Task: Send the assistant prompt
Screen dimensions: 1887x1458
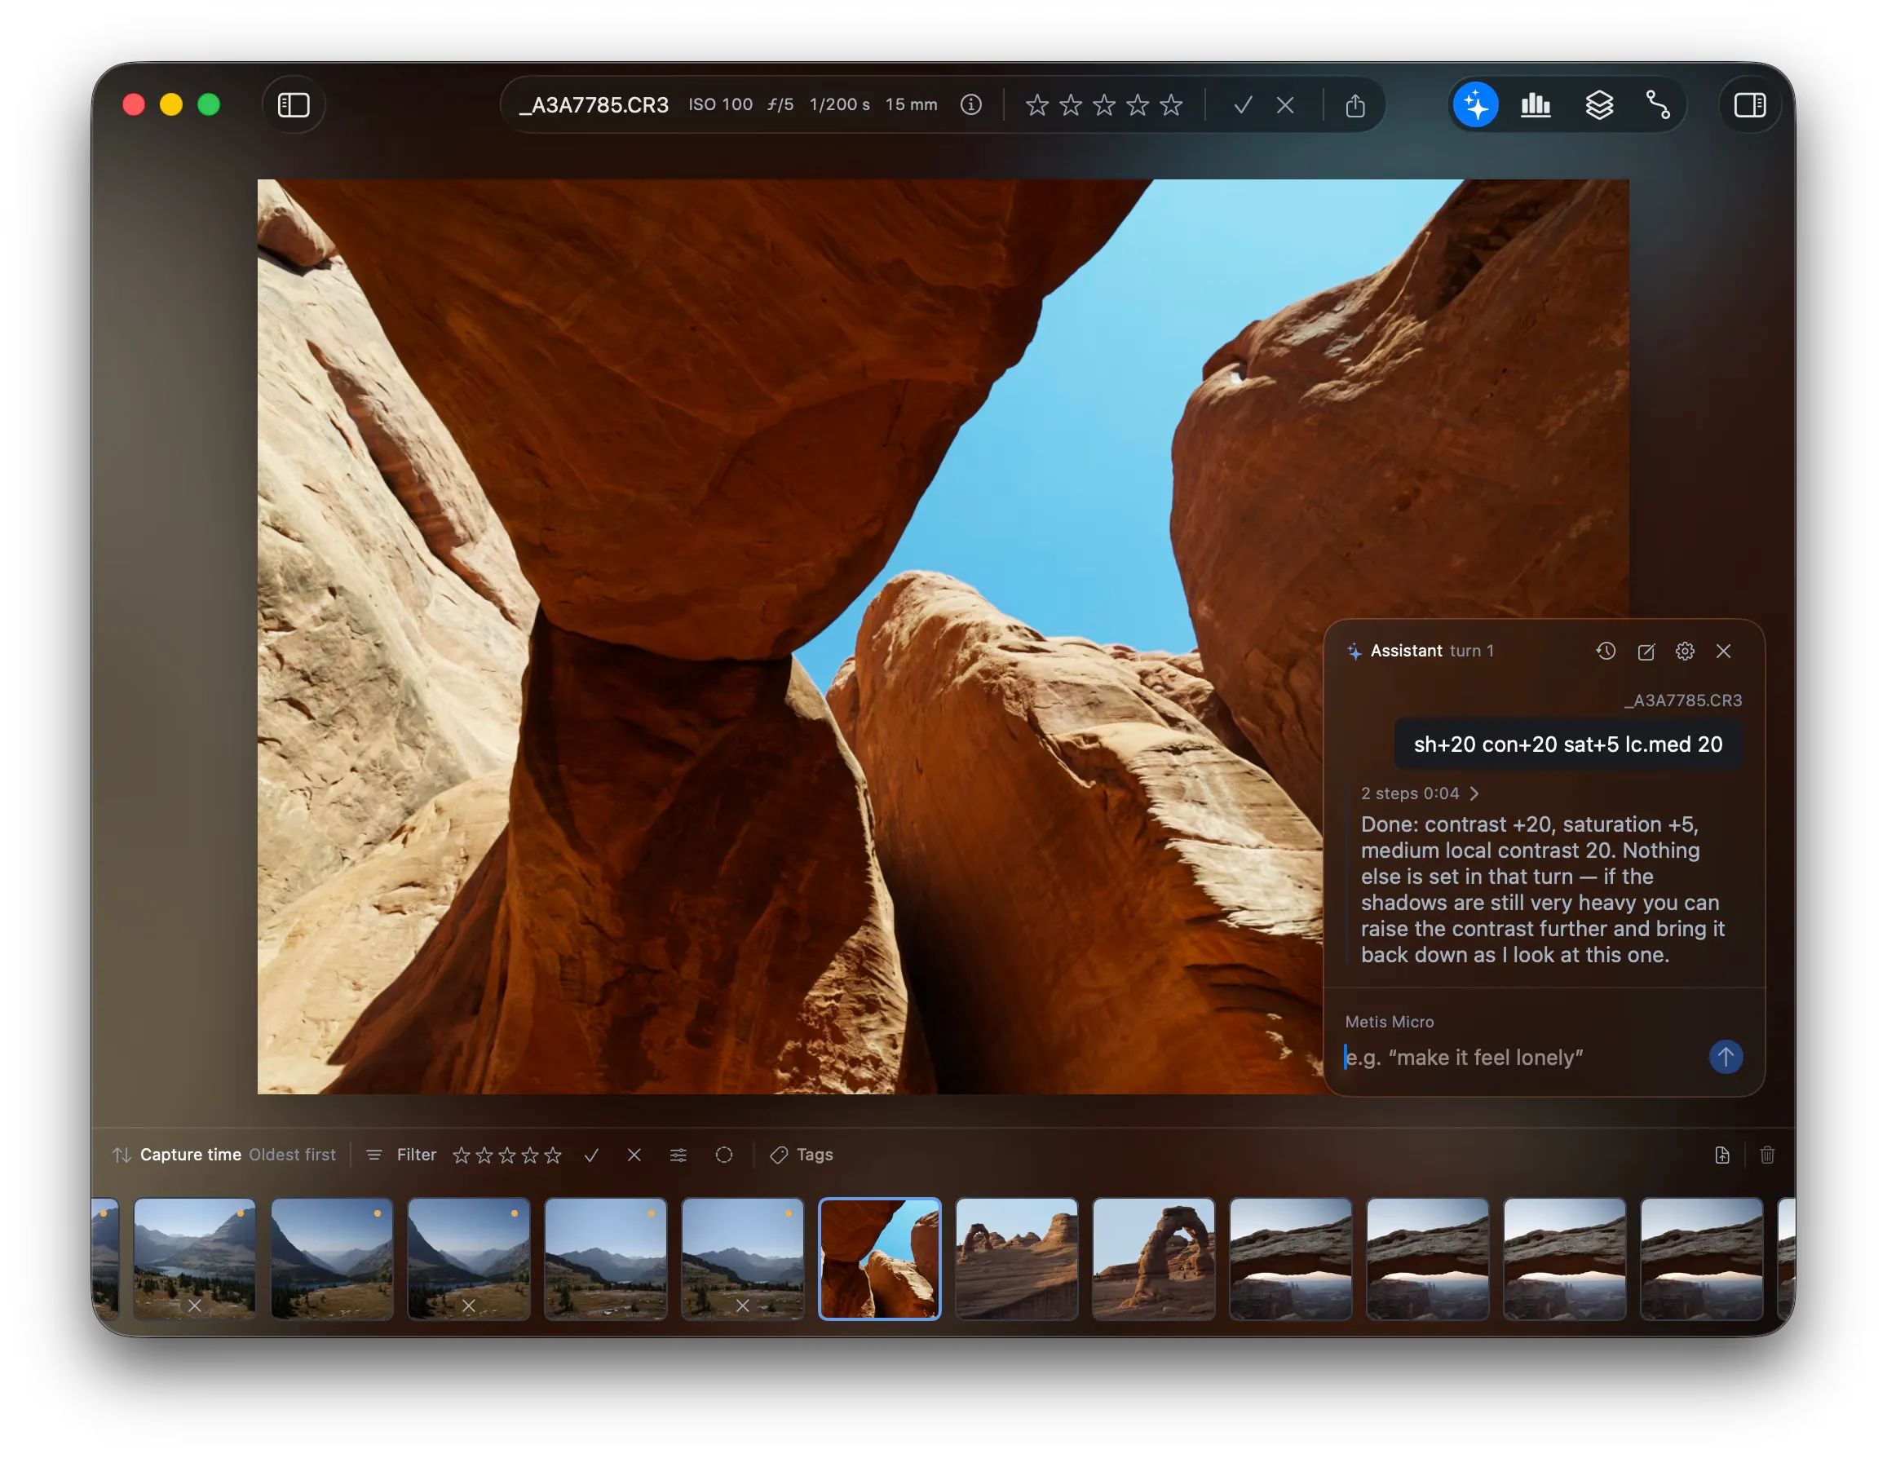Action: [1726, 1056]
